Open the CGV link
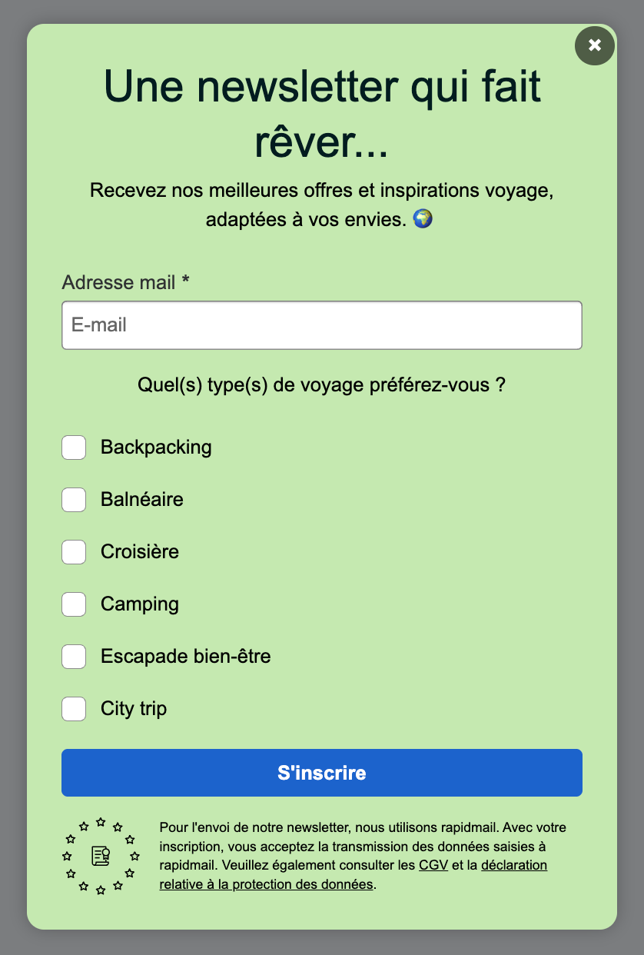 pos(433,865)
